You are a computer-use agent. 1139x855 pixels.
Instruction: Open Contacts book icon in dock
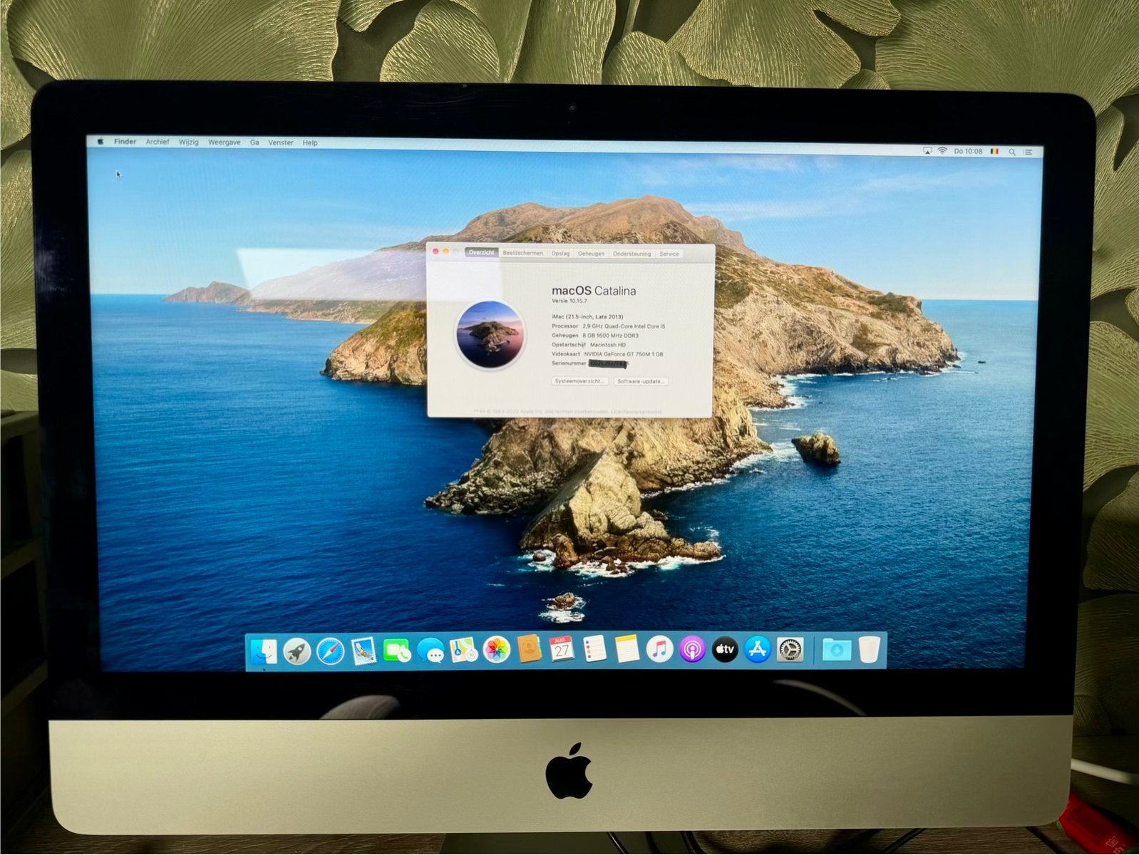click(x=529, y=649)
